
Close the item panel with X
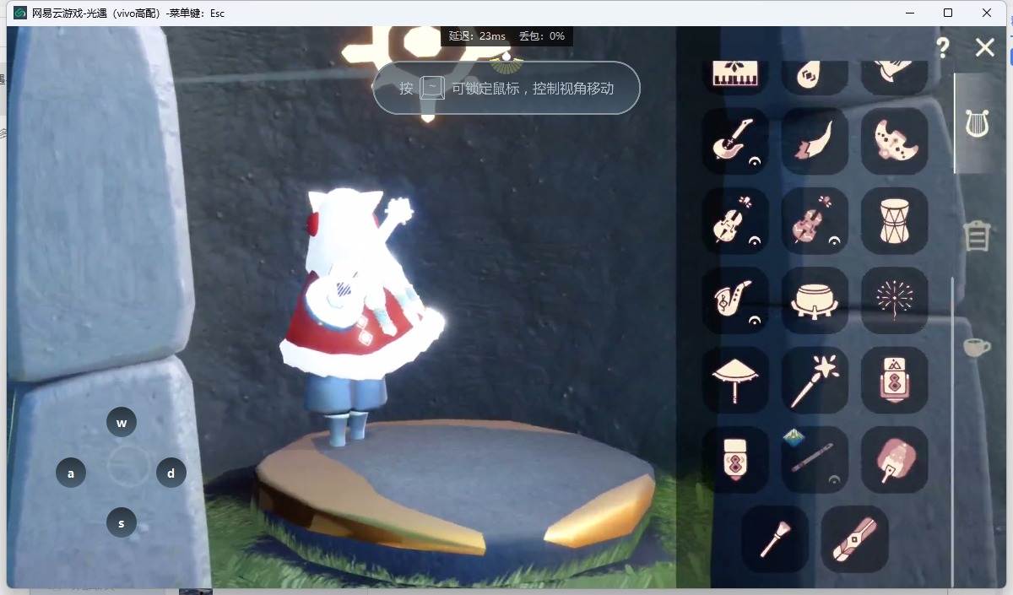(984, 47)
